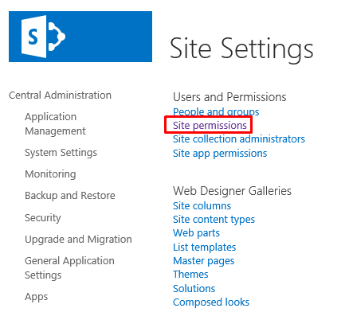Open Upgrade and Migration

[78, 240]
